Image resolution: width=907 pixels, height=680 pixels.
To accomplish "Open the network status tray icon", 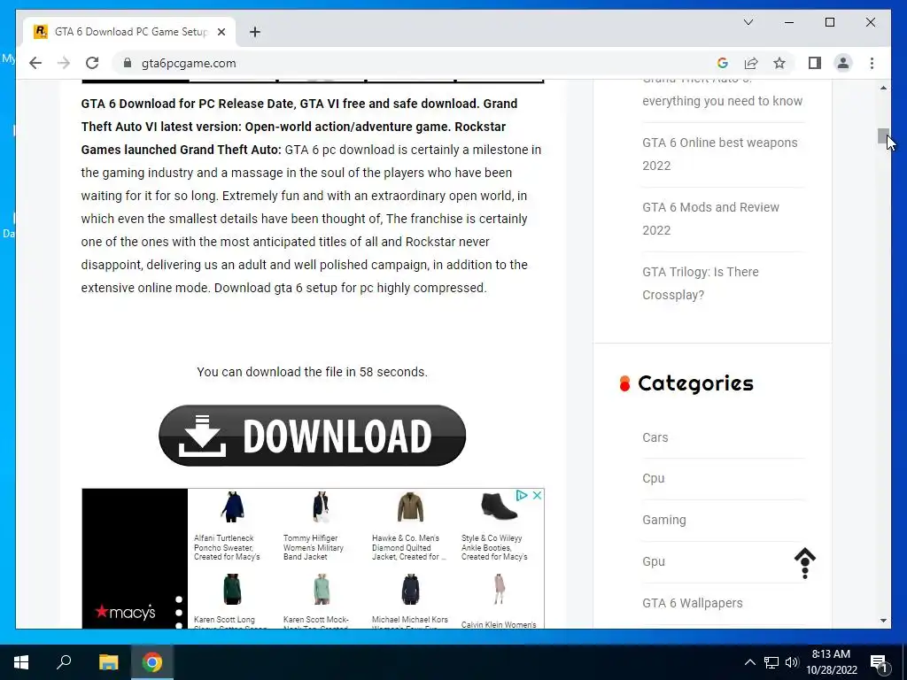I will (x=771, y=662).
